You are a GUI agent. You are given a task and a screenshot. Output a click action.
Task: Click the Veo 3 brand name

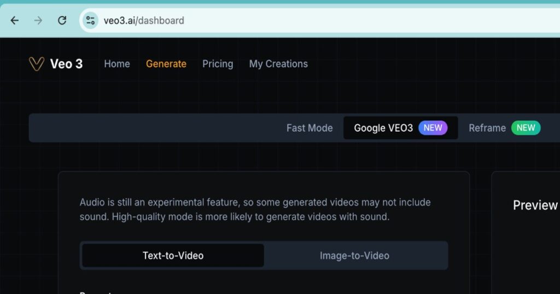point(66,64)
